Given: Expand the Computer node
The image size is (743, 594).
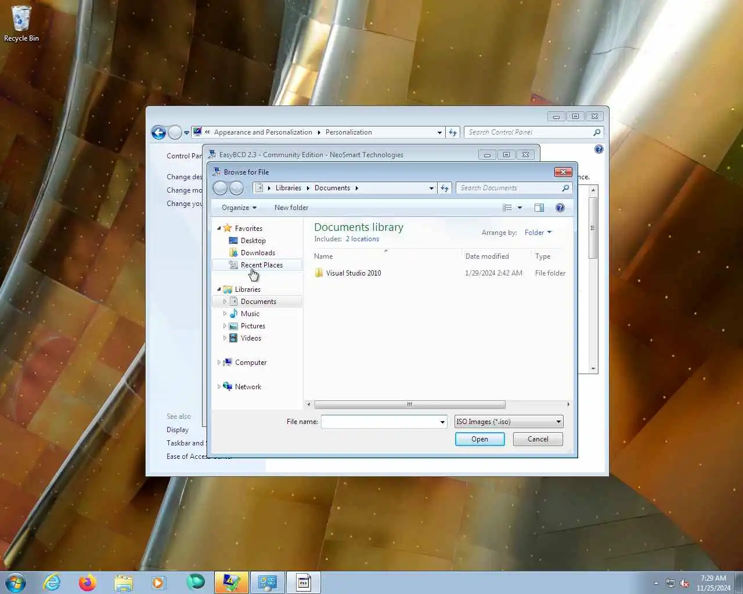Looking at the screenshot, I should click(219, 363).
